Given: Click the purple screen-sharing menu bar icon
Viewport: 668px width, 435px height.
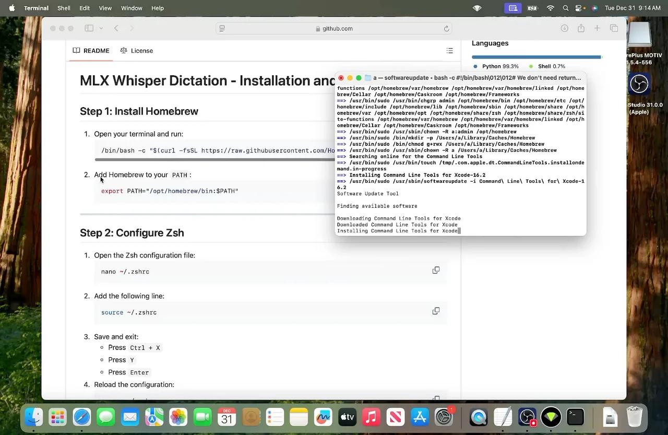Looking at the screenshot, I should [x=513, y=8].
